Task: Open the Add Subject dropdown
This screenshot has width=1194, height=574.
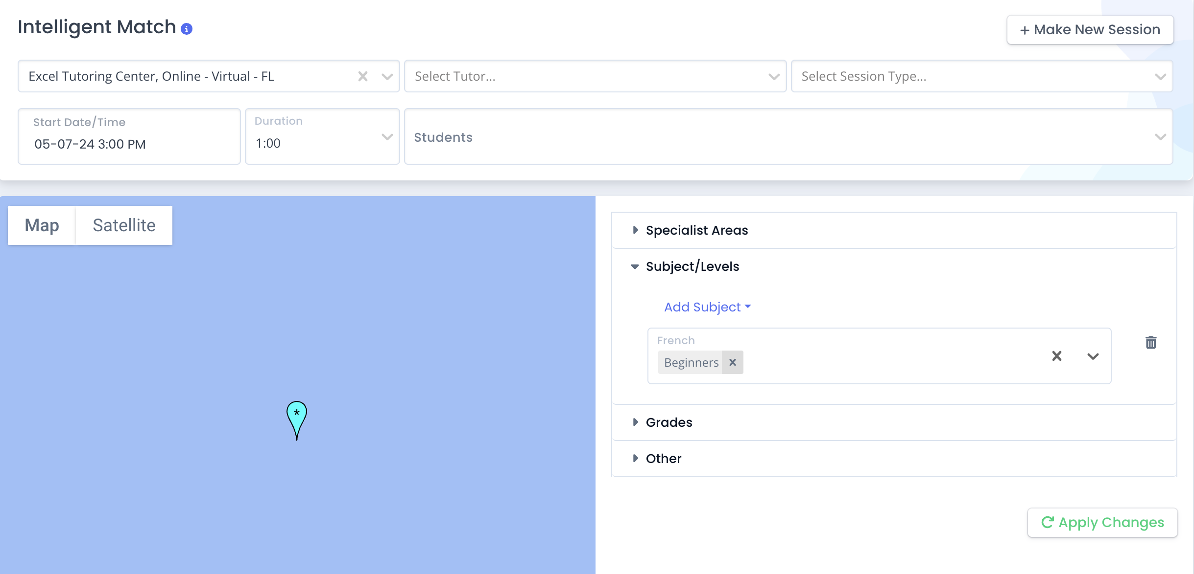Action: click(x=707, y=307)
